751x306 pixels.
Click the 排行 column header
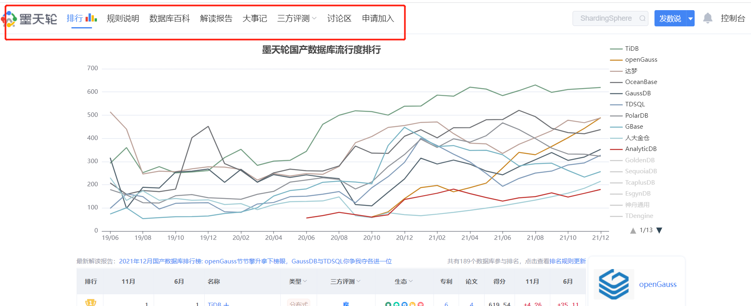(91, 282)
